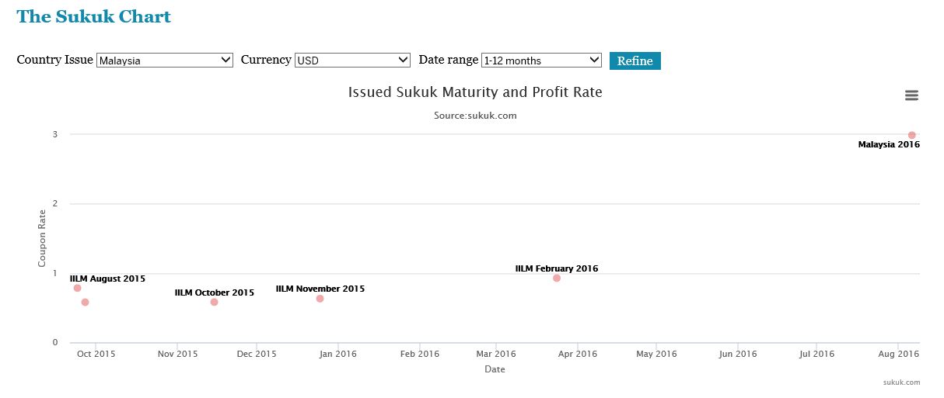Open the chart context hamburger menu
This screenshot has width=944, height=398.
pyautogui.click(x=911, y=95)
